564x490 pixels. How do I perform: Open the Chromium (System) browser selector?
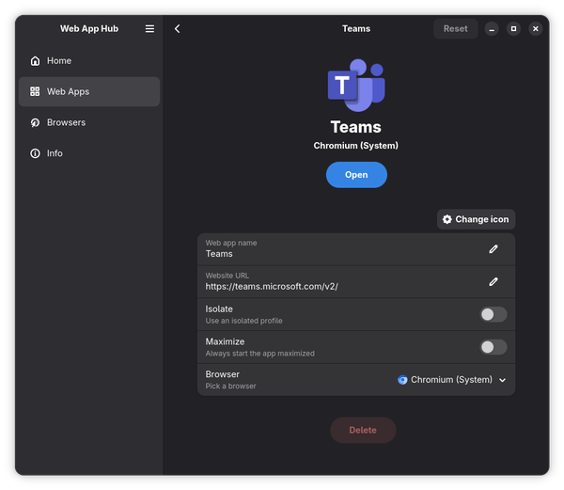(x=452, y=380)
